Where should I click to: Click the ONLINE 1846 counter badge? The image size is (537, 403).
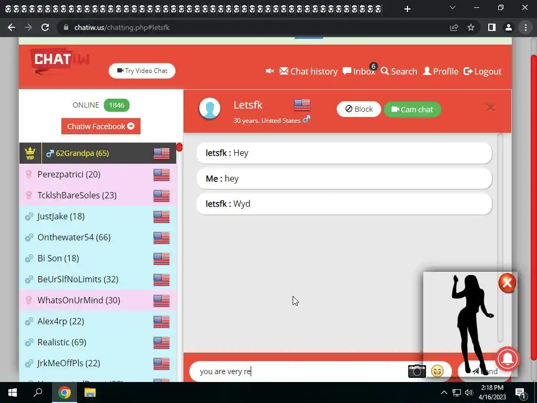pyautogui.click(x=116, y=105)
